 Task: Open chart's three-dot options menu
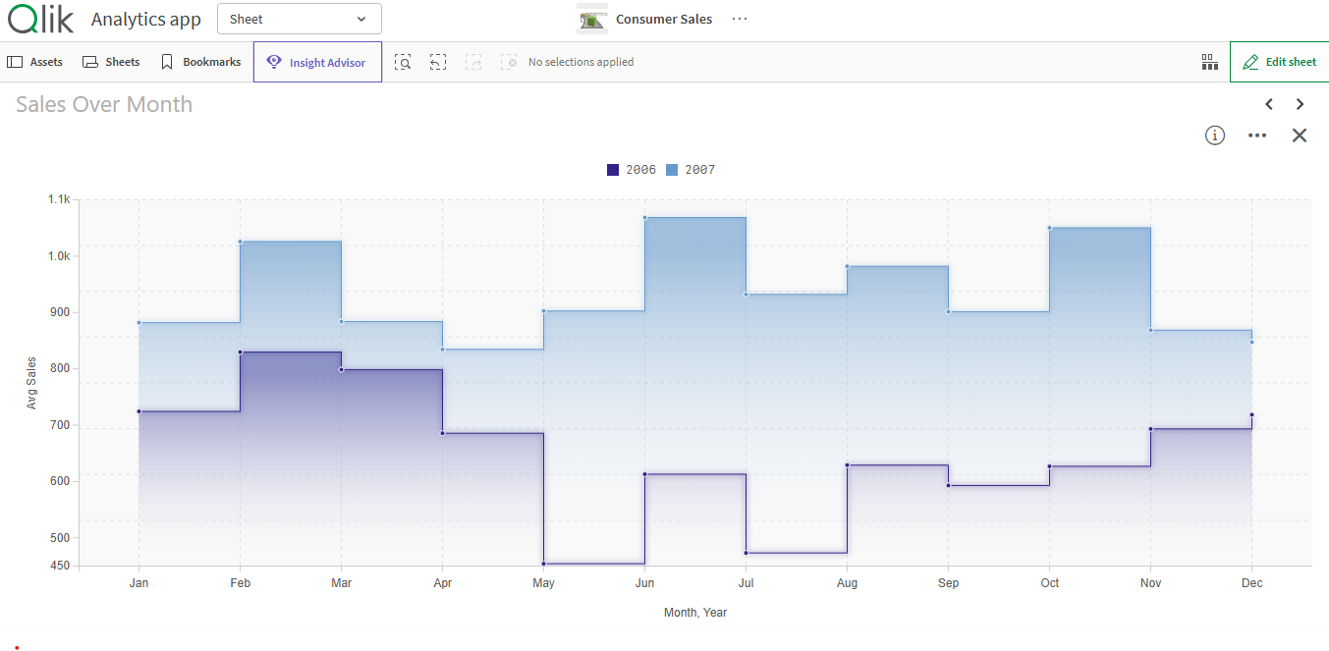[1257, 136]
